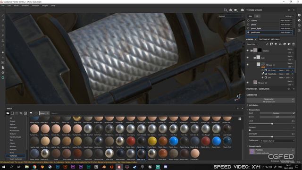Open the Position axis Green channel dropdown
The image size is (302, 170).
(x=277, y=141)
